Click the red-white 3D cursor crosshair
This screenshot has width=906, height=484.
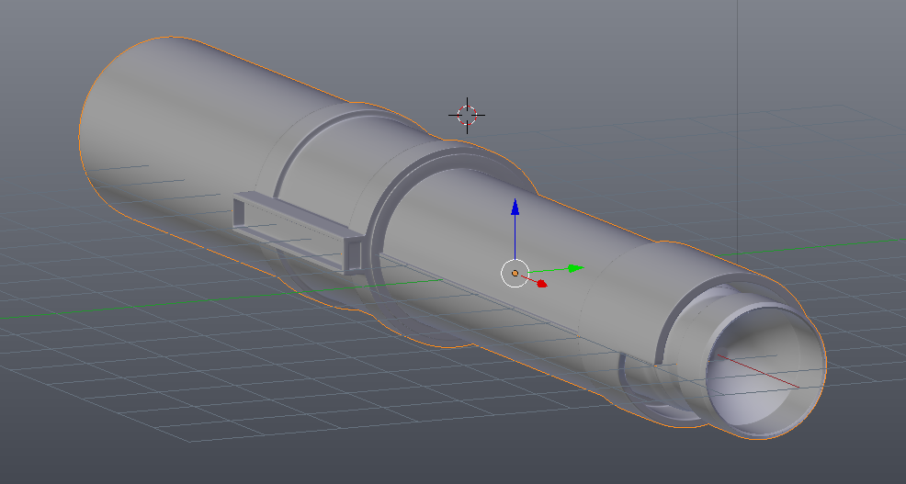click(467, 115)
